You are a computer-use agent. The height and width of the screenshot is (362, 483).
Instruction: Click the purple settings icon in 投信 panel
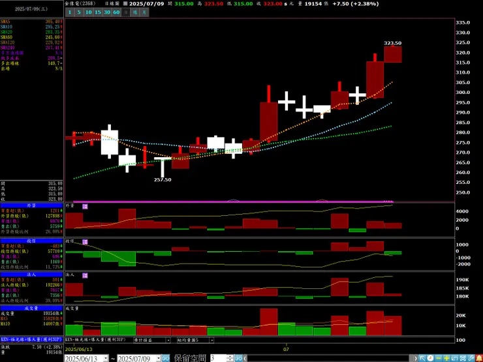point(85,242)
